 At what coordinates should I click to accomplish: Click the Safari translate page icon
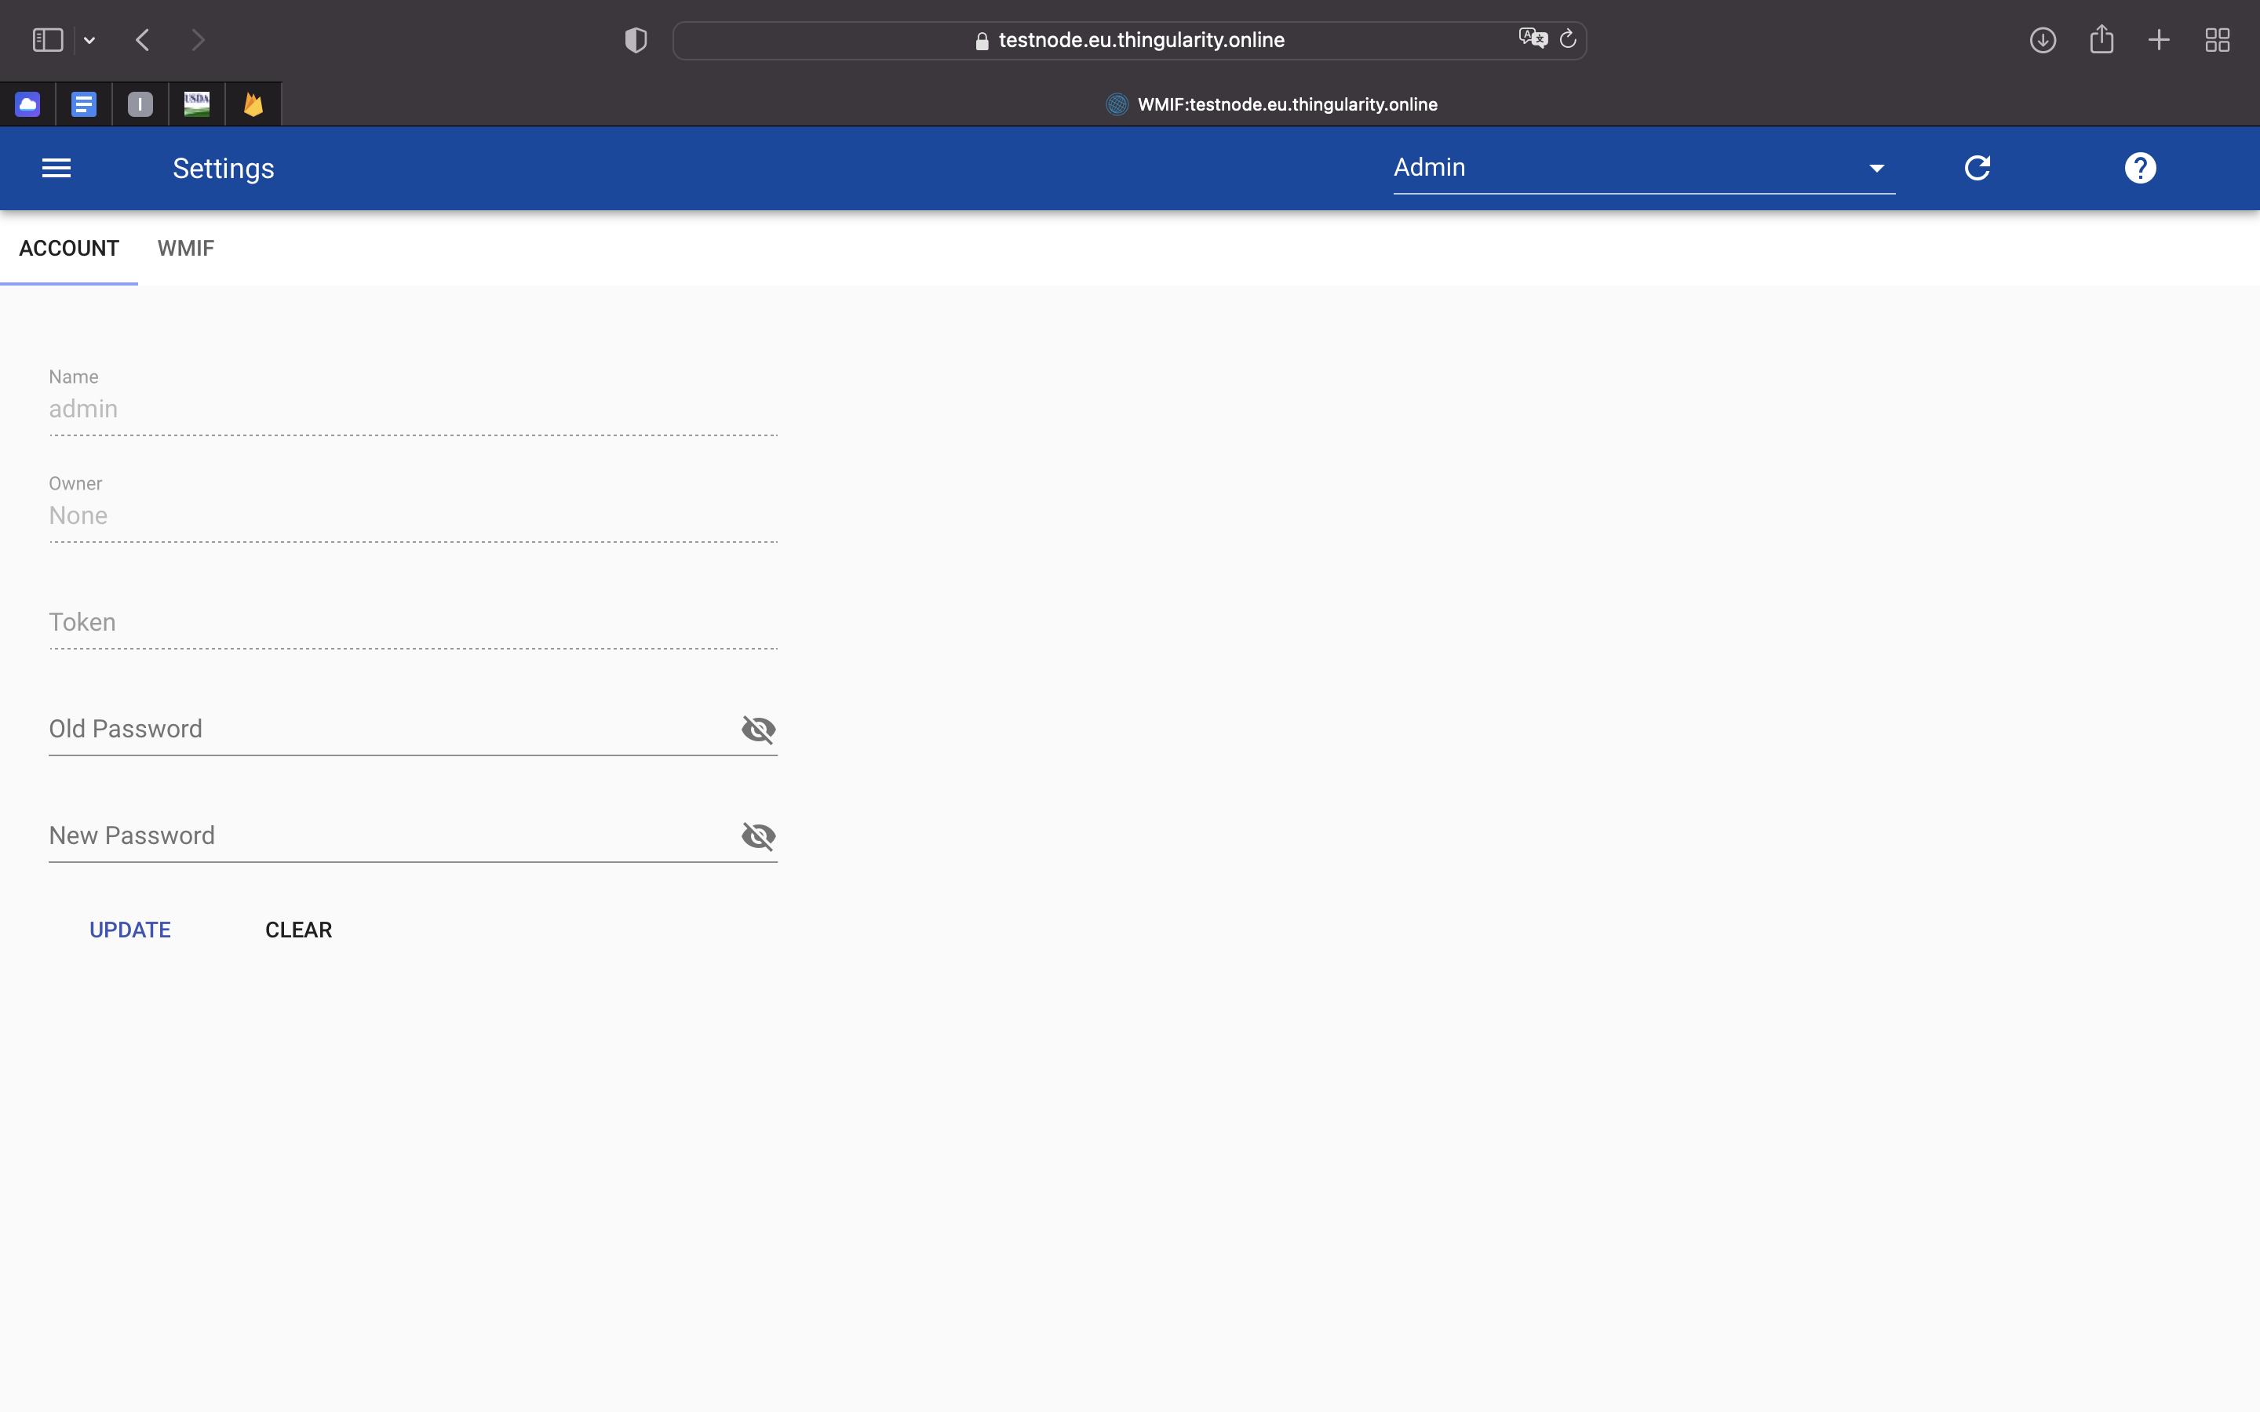(x=1533, y=39)
